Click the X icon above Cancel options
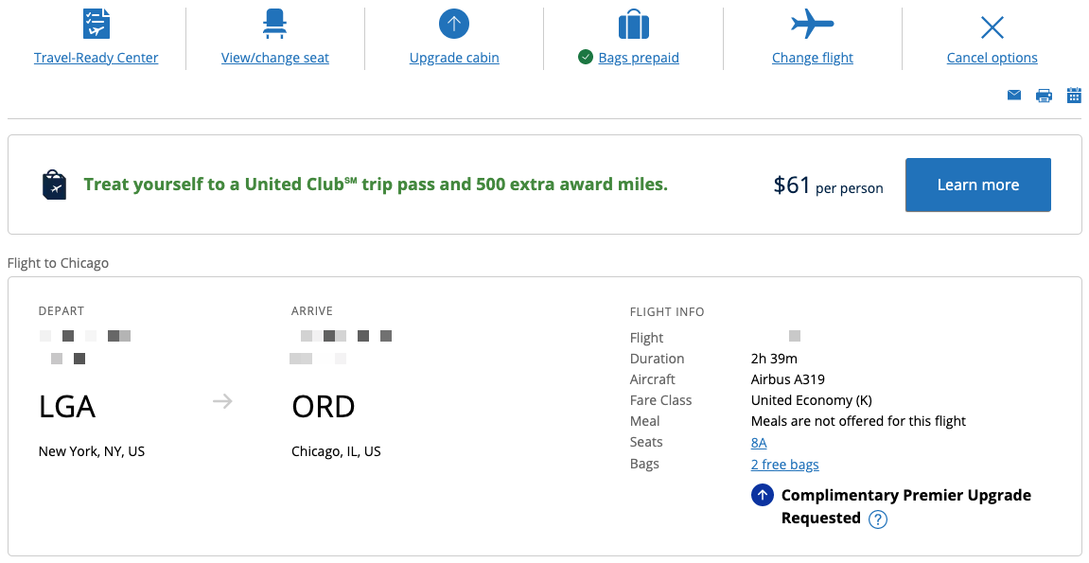The image size is (1089, 563). [x=992, y=27]
